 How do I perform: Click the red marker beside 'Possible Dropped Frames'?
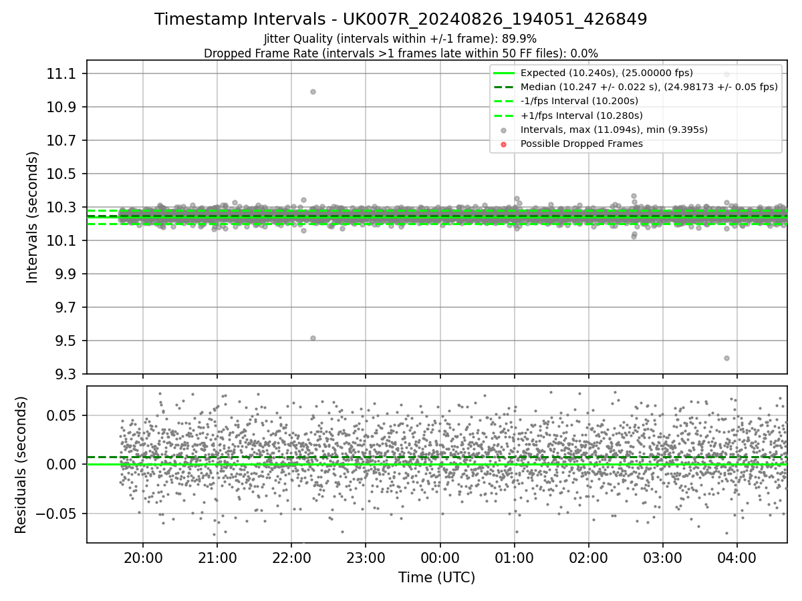coord(504,144)
